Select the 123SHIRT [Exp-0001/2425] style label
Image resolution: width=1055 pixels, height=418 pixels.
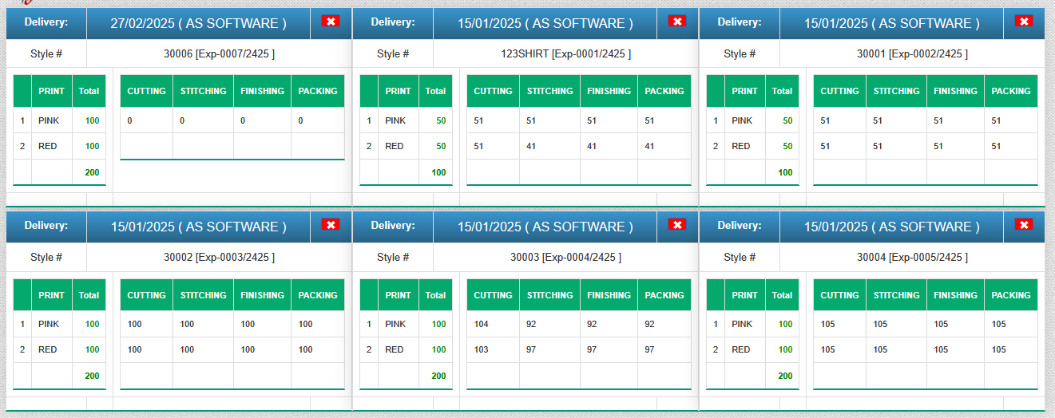(x=565, y=54)
